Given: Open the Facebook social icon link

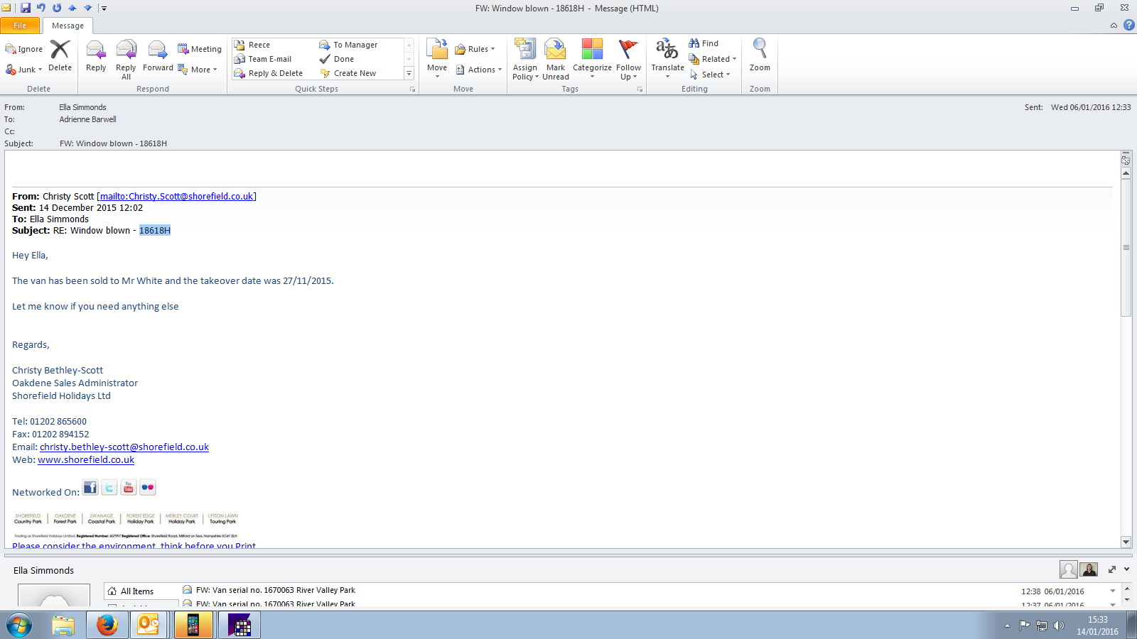Looking at the screenshot, I should pyautogui.click(x=90, y=488).
